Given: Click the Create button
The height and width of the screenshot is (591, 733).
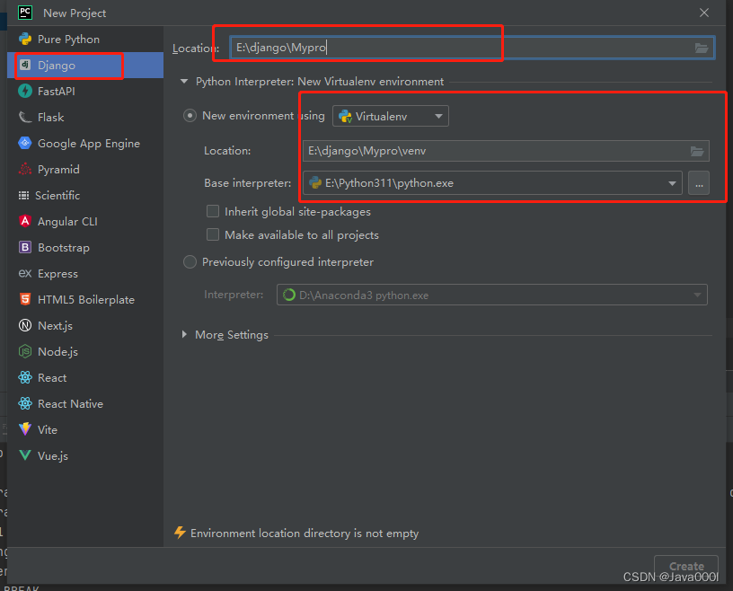Looking at the screenshot, I should 685,566.
